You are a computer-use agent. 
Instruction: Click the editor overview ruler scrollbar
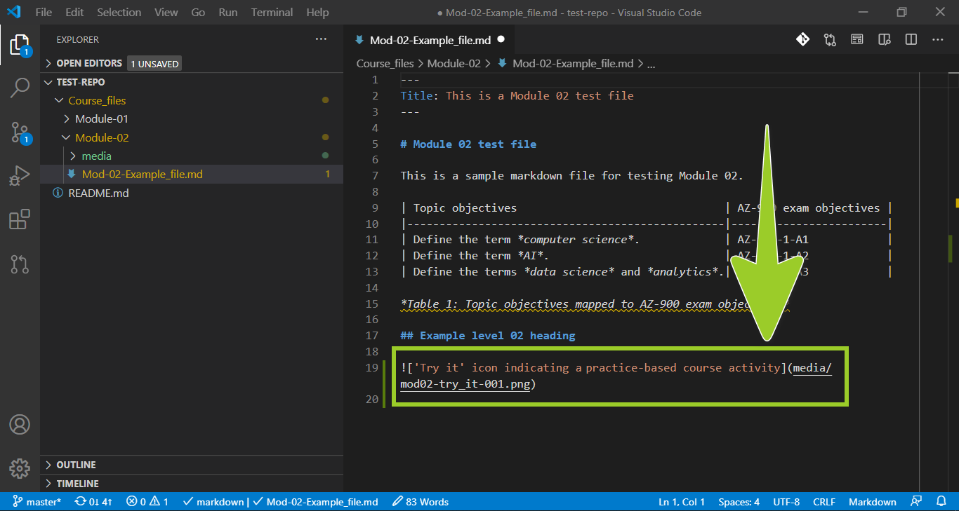(954, 280)
